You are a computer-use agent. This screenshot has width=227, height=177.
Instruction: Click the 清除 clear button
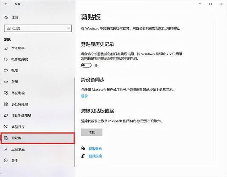point(92,132)
